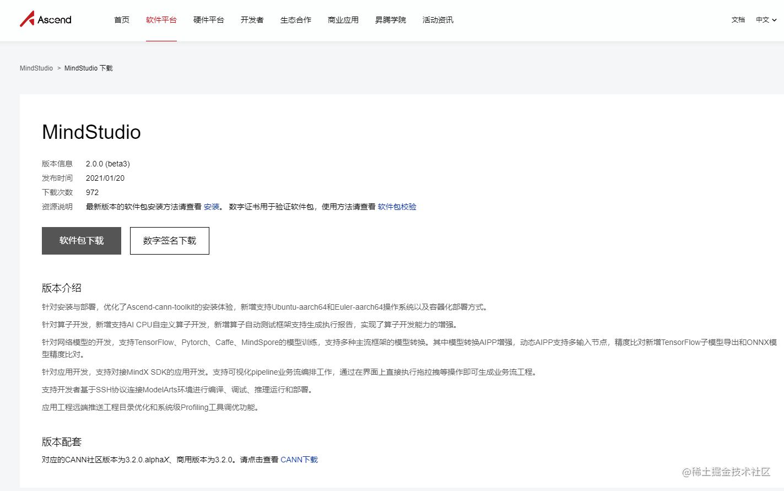The width and height of the screenshot is (784, 491).
Task: Select the release date 2021/01/20
Action: tap(105, 178)
